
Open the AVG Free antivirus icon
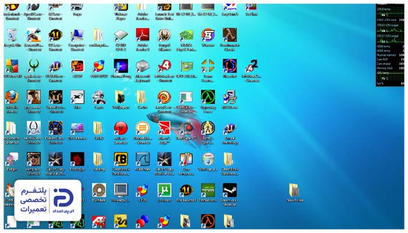(12, 66)
